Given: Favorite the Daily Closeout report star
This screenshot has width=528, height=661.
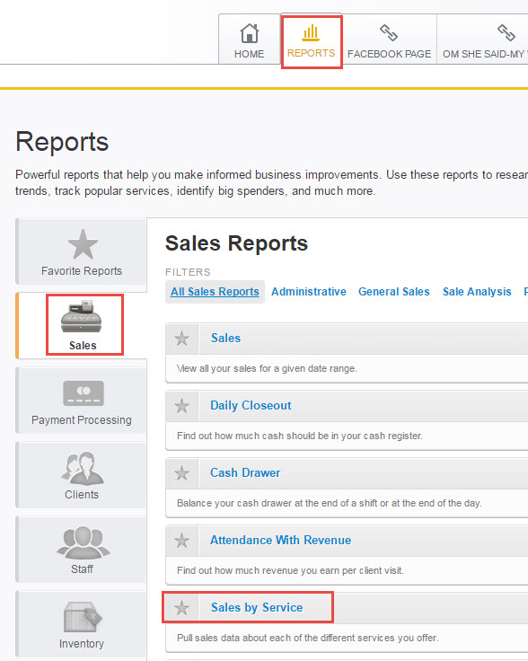Looking at the screenshot, I should click(181, 406).
